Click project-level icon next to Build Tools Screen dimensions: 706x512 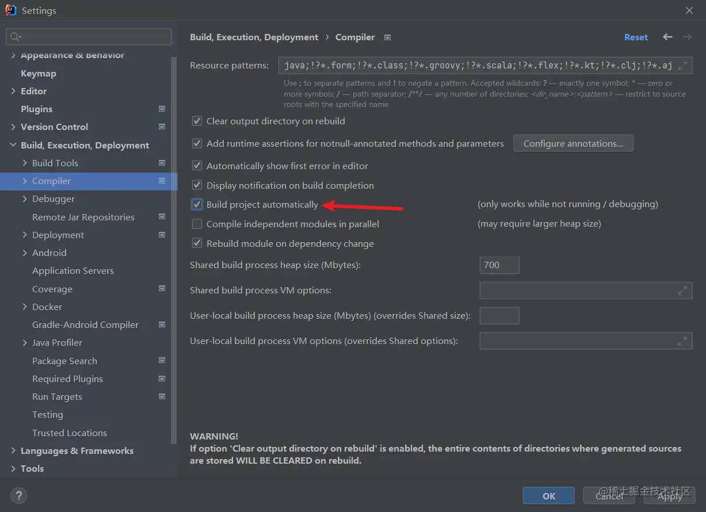[162, 163]
